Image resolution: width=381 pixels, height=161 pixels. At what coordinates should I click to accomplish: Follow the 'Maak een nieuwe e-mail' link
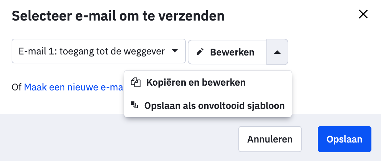[x=74, y=87]
